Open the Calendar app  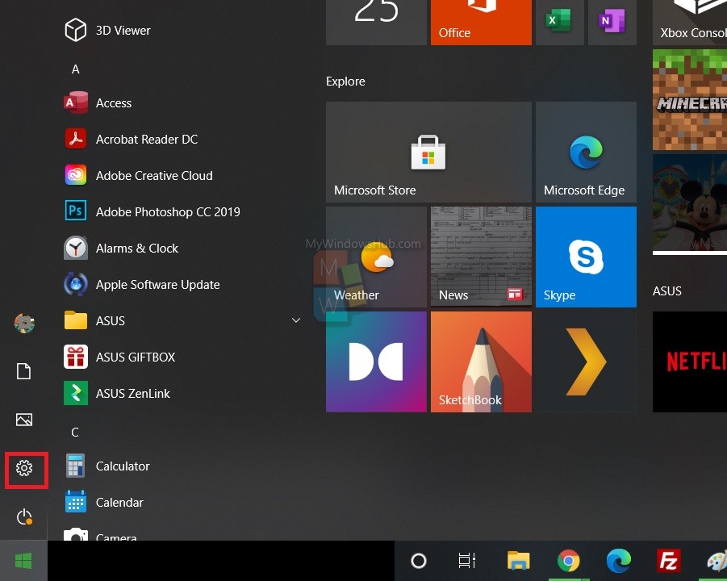(x=183, y=502)
